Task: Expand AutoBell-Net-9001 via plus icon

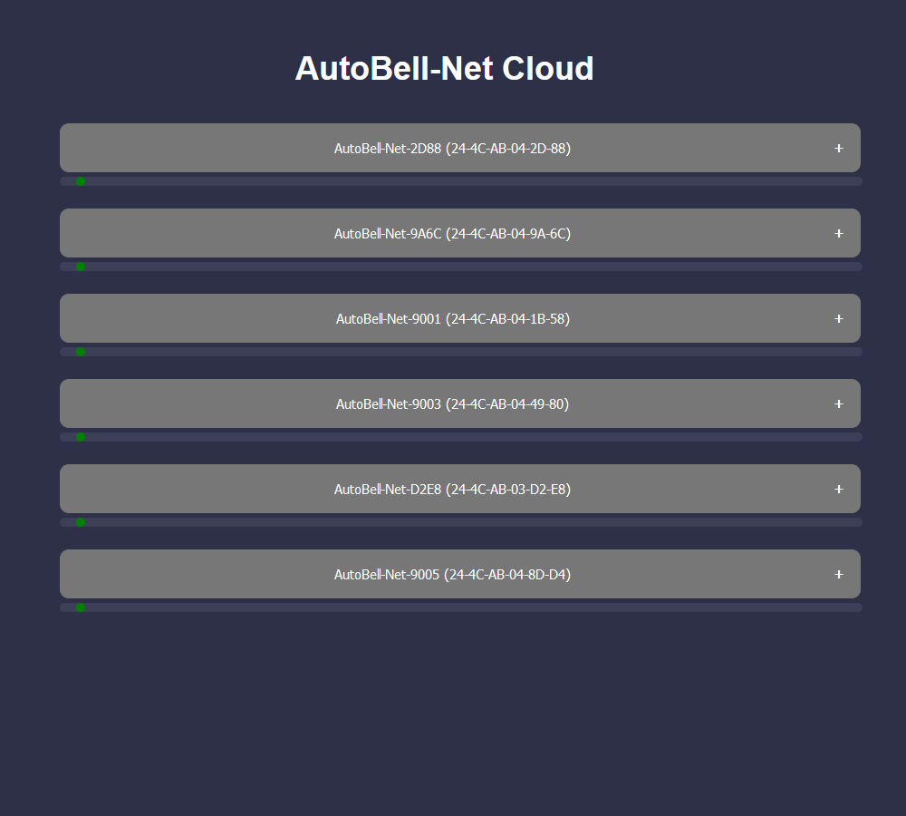Action: [x=838, y=318]
